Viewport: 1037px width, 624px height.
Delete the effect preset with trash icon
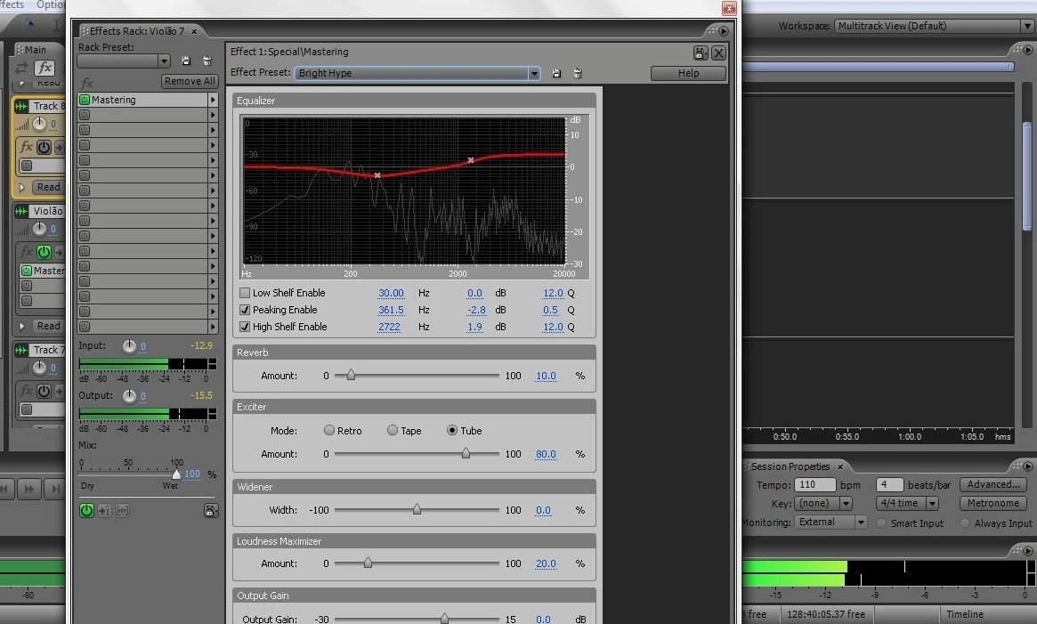tap(578, 74)
